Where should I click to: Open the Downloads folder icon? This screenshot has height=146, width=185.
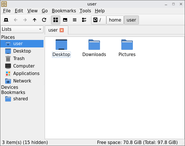coord(94,45)
